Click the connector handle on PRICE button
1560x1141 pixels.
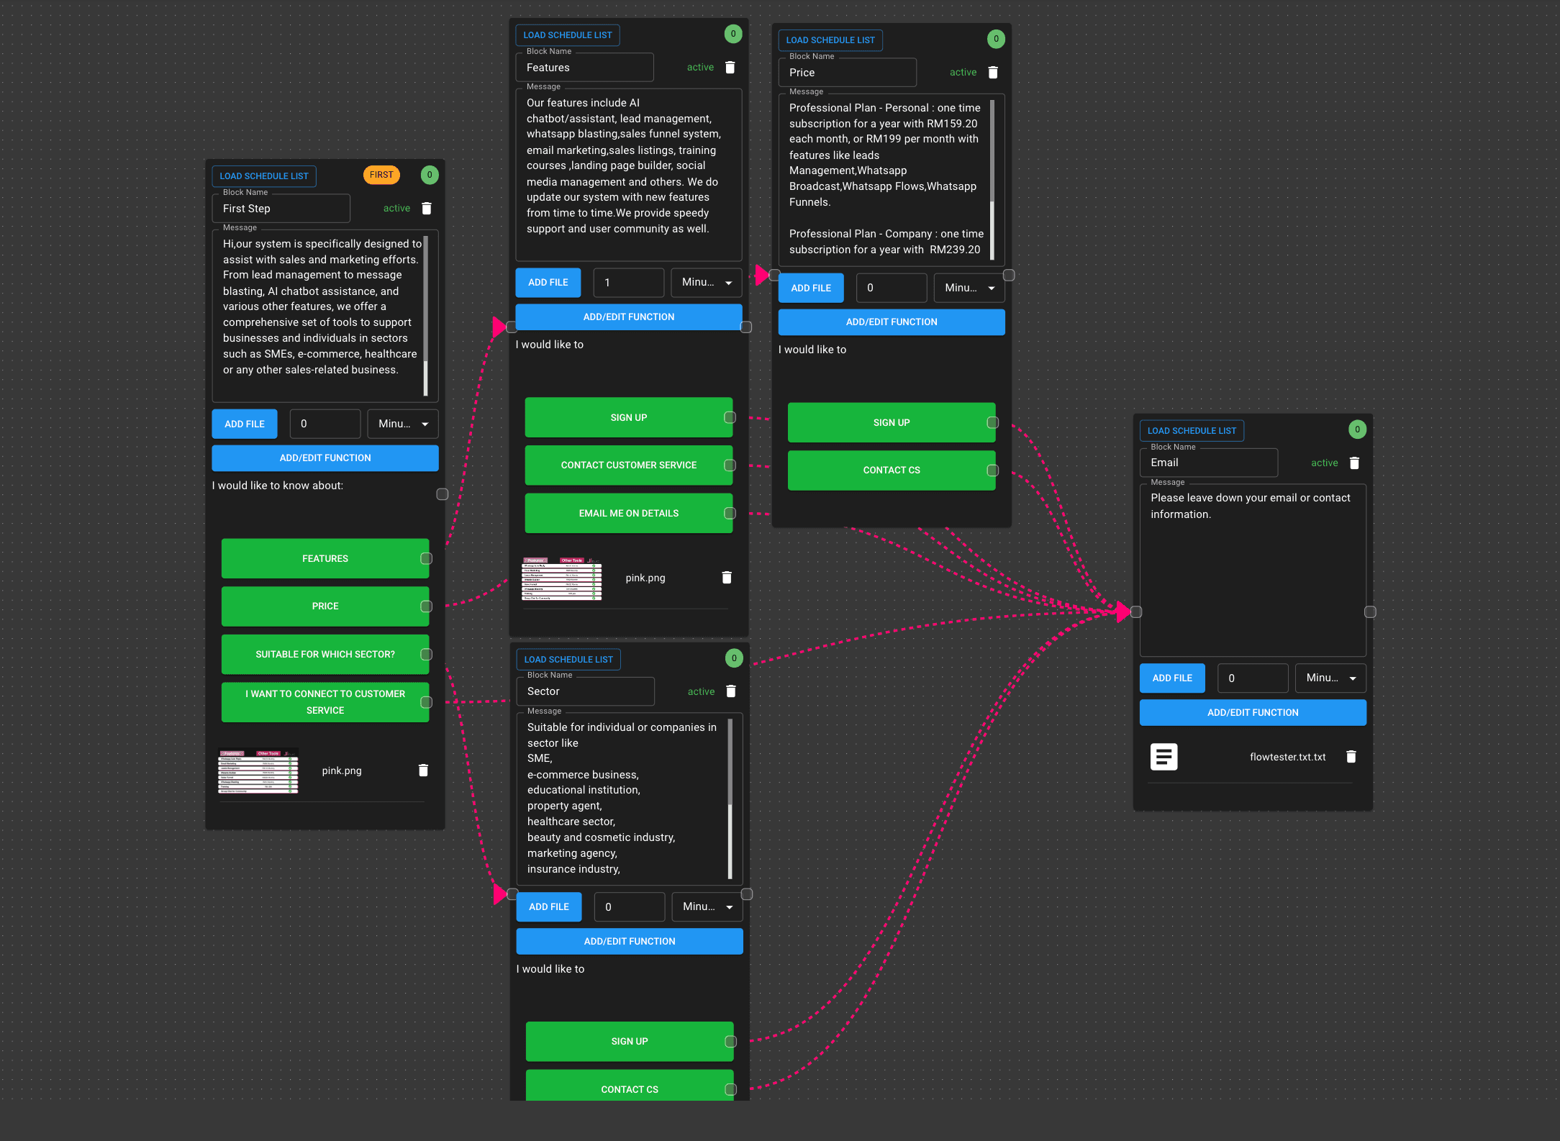[426, 606]
